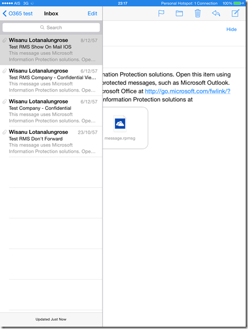Open email Test RMS Company - Confidential Vie...
248x329 pixels.
(51, 80)
